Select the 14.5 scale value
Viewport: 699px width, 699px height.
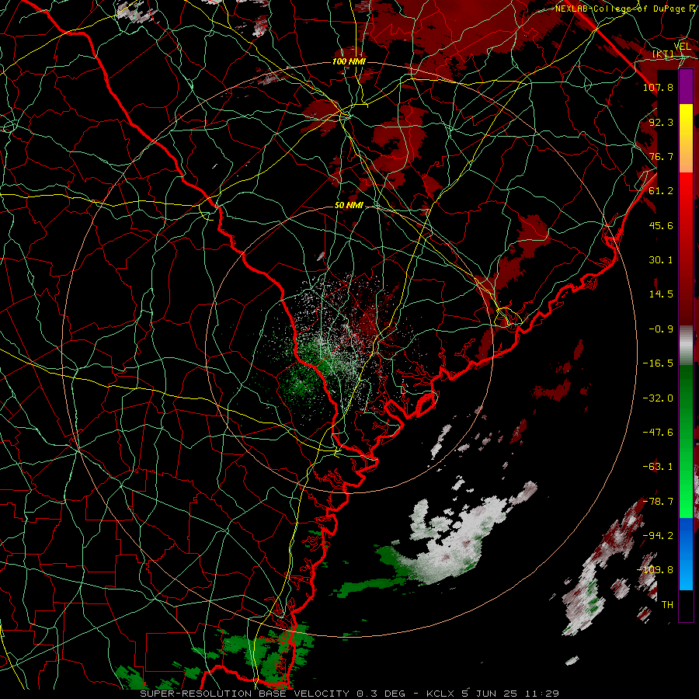coord(661,294)
